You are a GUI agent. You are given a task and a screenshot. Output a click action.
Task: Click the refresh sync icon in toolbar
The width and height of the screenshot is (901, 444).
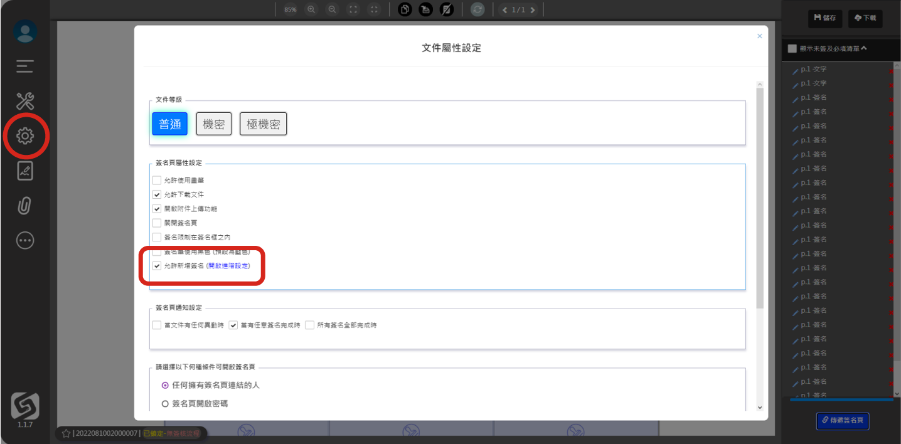(478, 9)
